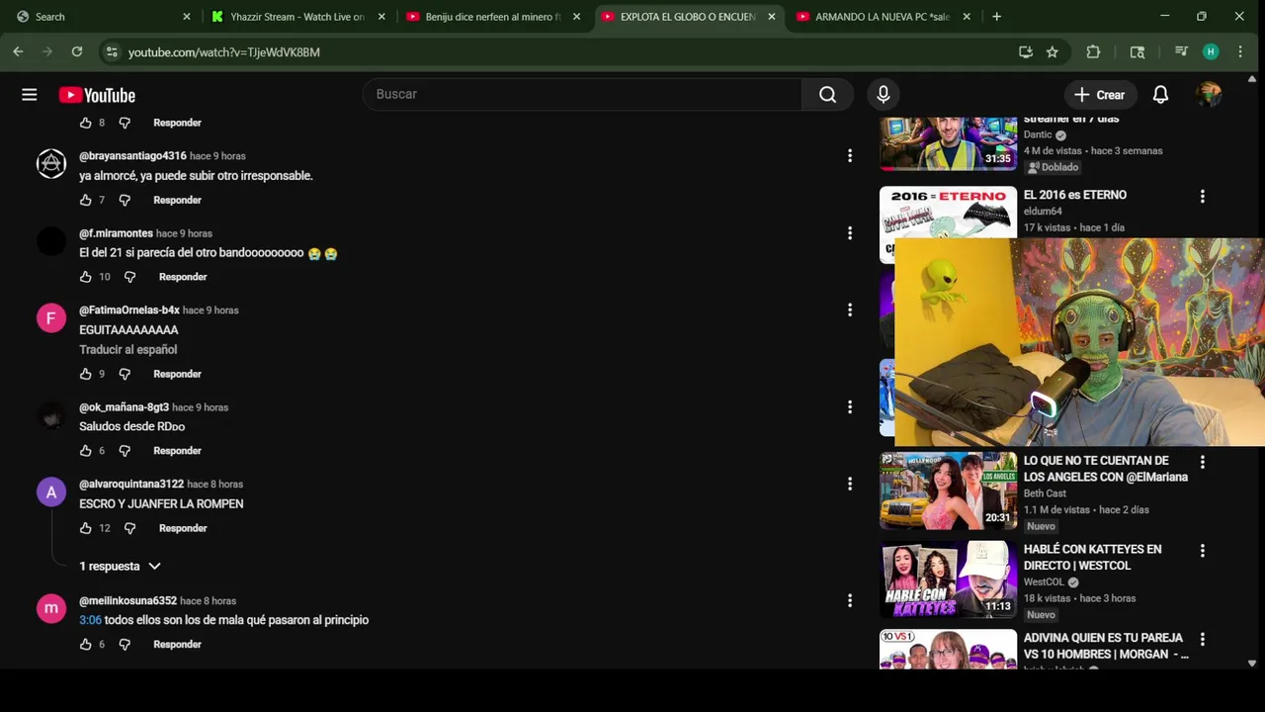This screenshot has width=1265, height=712.
Task: Select the EXPLOTA EL GLOBO tab
Action: tap(688, 17)
